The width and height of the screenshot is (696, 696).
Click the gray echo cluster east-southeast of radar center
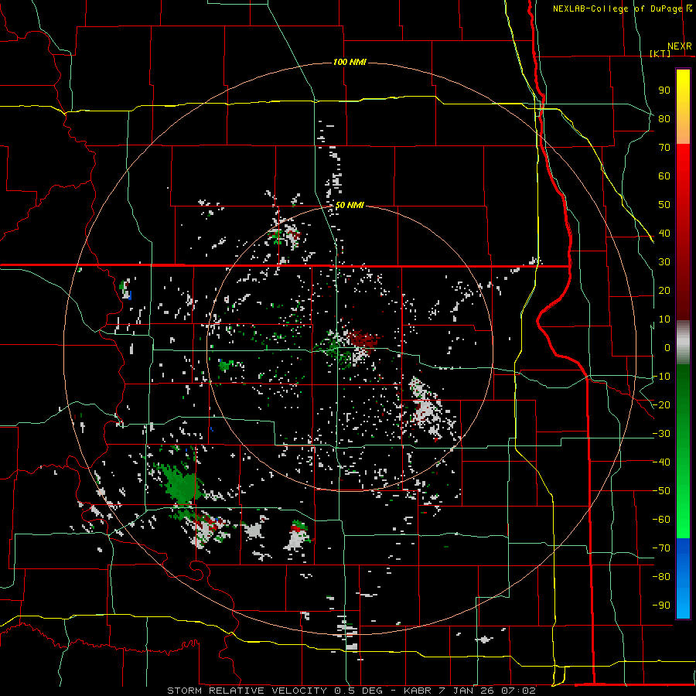(x=427, y=409)
